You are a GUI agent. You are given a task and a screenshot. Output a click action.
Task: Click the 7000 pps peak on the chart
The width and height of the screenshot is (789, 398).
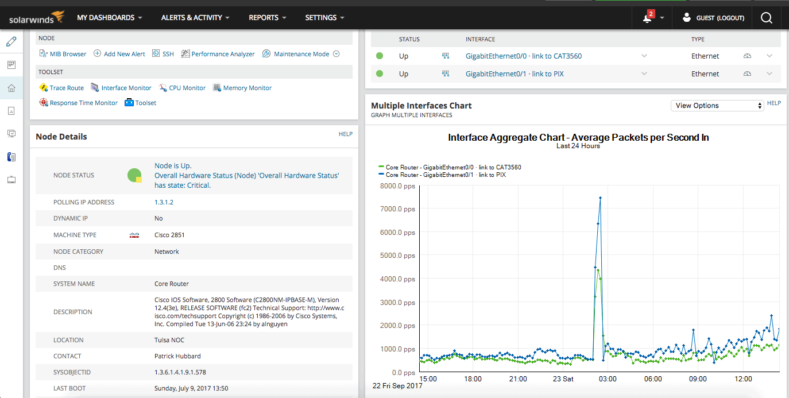pos(600,198)
